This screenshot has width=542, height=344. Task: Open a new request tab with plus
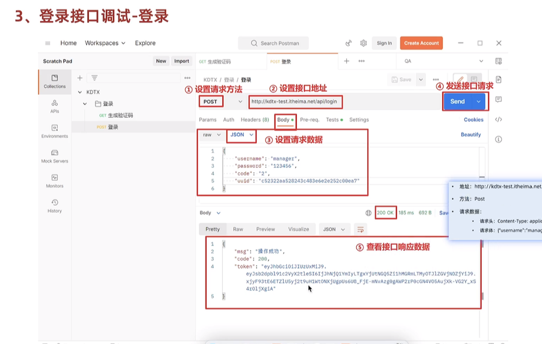pos(346,61)
